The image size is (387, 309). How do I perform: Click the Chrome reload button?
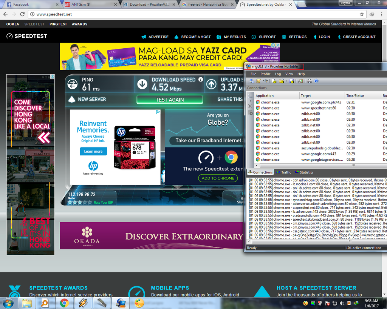(x=22, y=14)
